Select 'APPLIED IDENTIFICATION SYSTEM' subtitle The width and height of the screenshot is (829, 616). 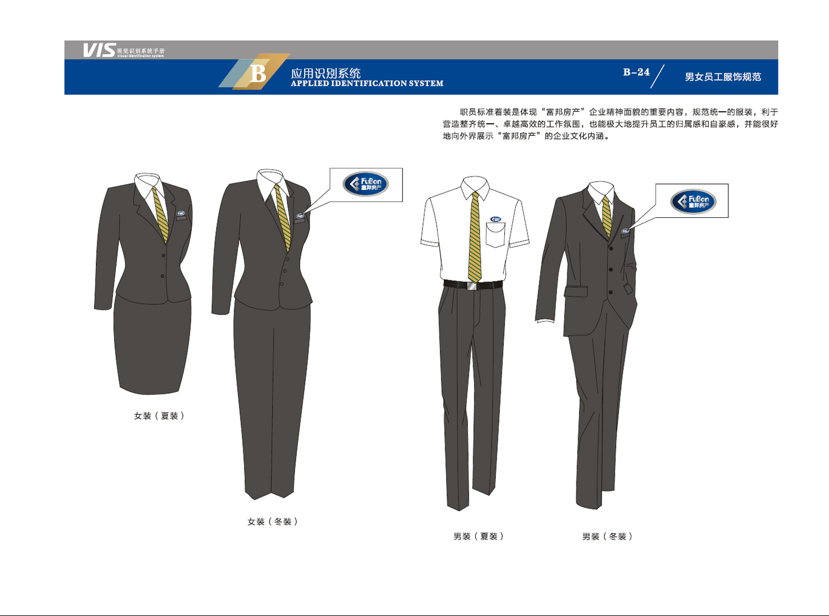367,84
